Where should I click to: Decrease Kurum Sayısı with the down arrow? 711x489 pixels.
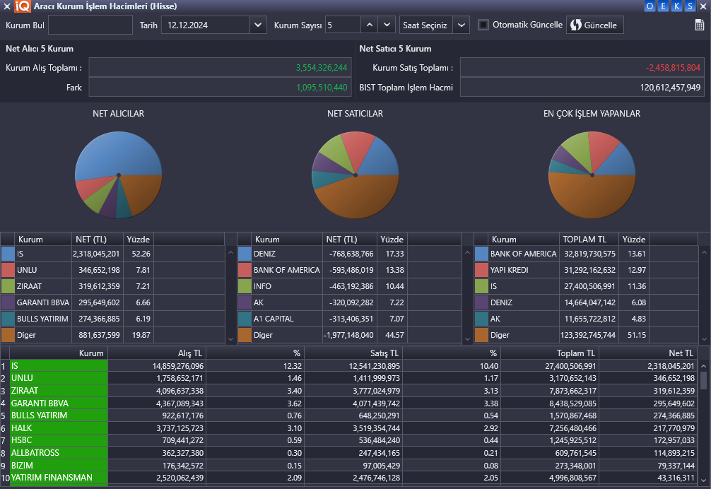tap(387, 25)
